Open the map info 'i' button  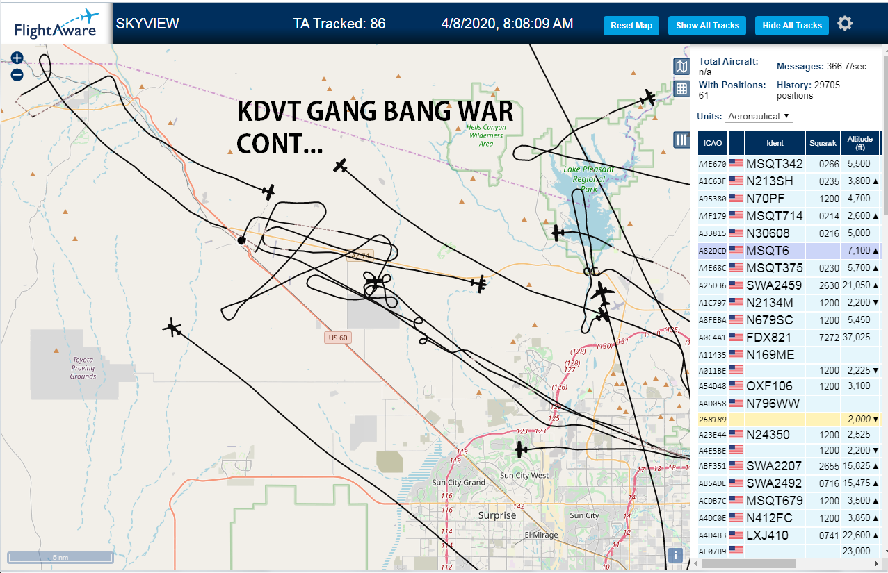pyautogui.click(x=674, y=555)
